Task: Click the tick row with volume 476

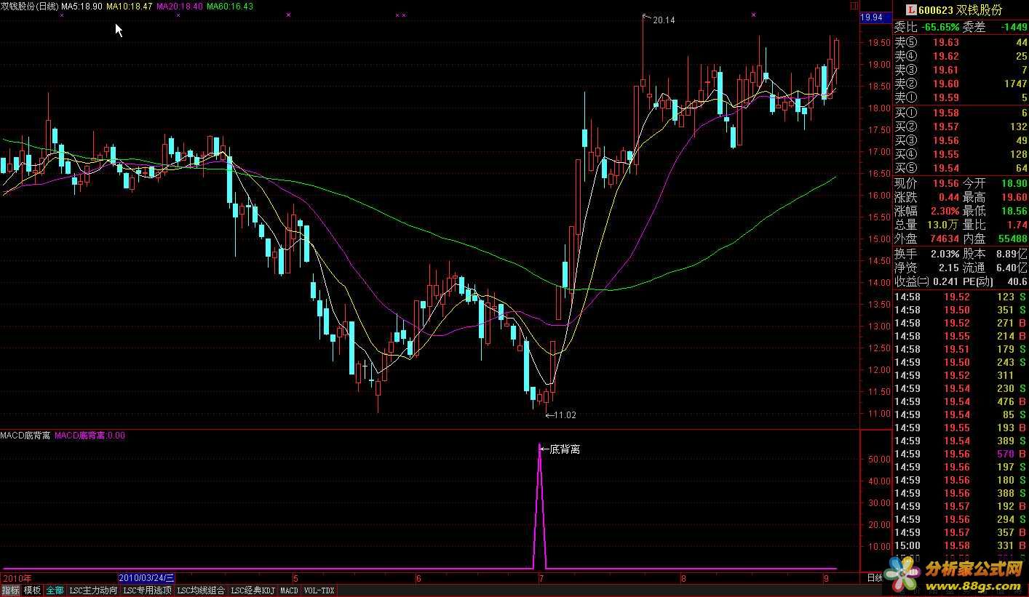Action: 961,401
